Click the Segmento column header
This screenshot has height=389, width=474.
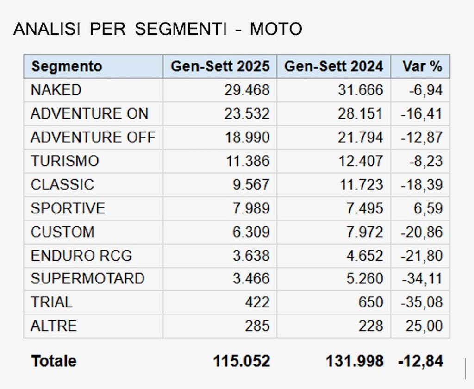66,66
